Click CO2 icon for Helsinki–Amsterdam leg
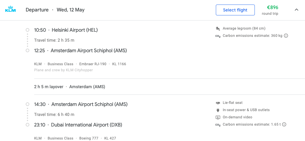The image size is (305, 141). (218, 36)
